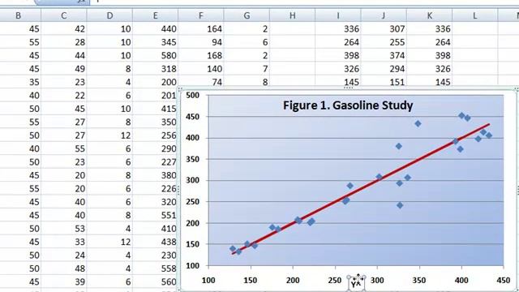519x292 pixels.
Task: Select cell containing 226
Action: 155,189
